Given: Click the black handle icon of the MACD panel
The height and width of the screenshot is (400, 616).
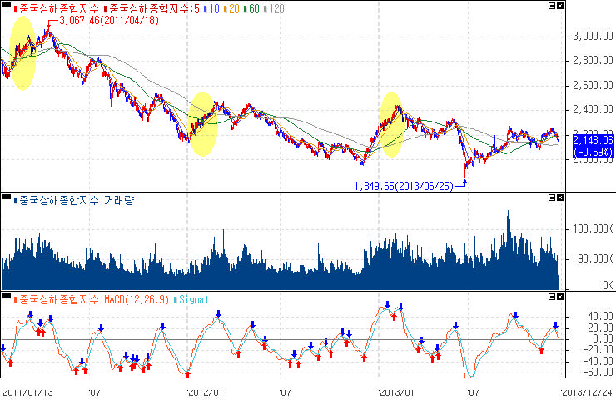Looking at the screenshot, I should [7, 297].
